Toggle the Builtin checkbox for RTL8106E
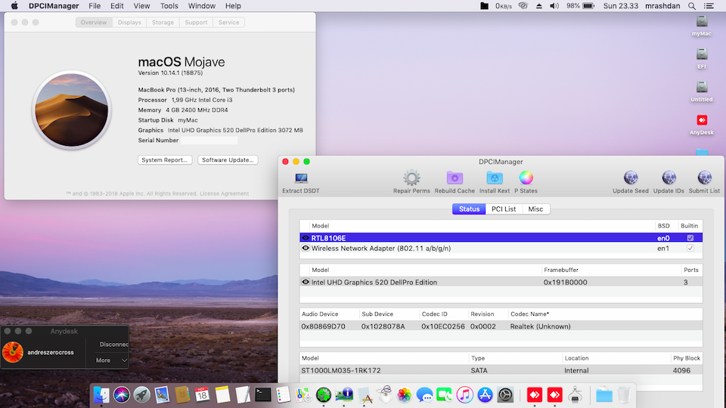Image resolution: width=726 pixels, height=408 pixels. (x=689, y=238)
